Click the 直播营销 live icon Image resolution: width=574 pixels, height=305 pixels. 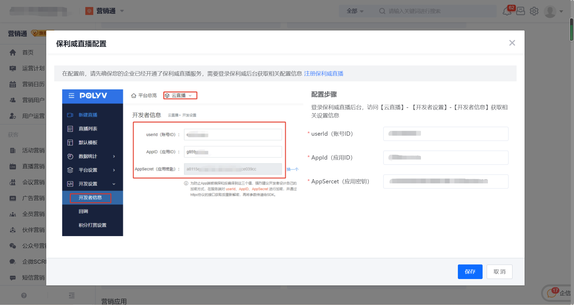coord(13,166)
